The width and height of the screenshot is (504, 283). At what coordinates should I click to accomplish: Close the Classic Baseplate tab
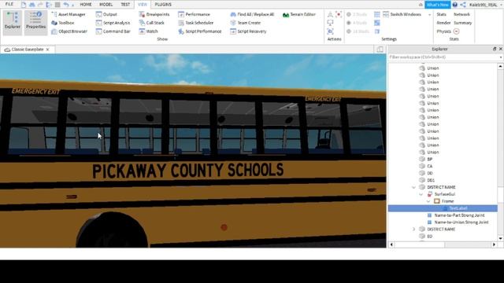(47, 50)
